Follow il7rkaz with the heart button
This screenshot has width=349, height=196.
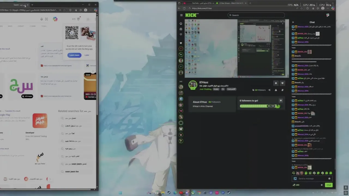[x=282, y=83]
